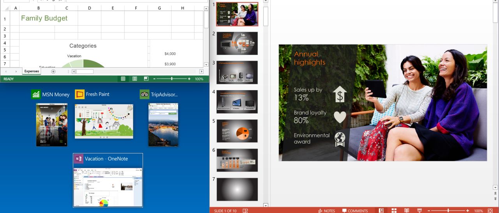Select the Family Budget title cell
This screenshot has height=213, width=499.
44,18
